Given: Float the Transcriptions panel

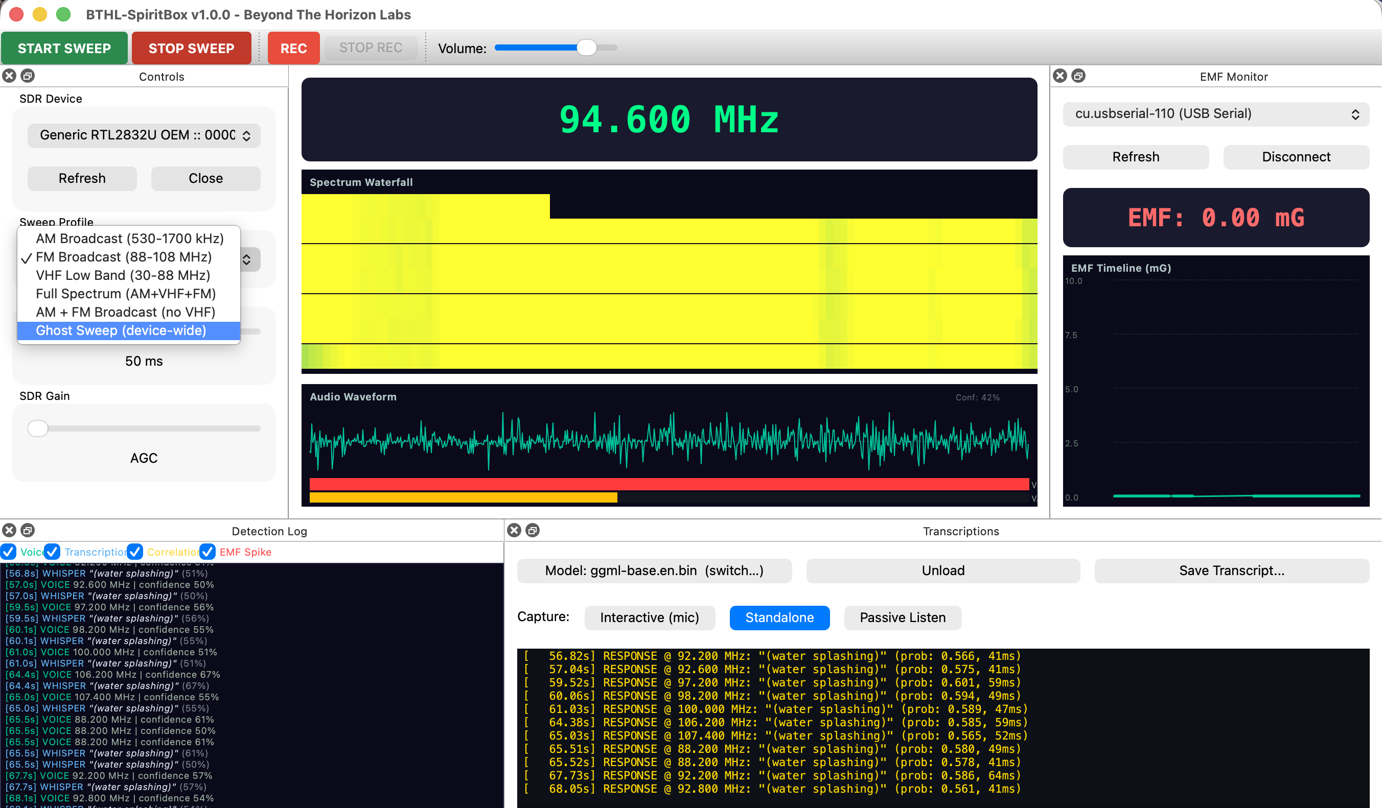Looking at the screenshot, I should click(x=533, y=530).
